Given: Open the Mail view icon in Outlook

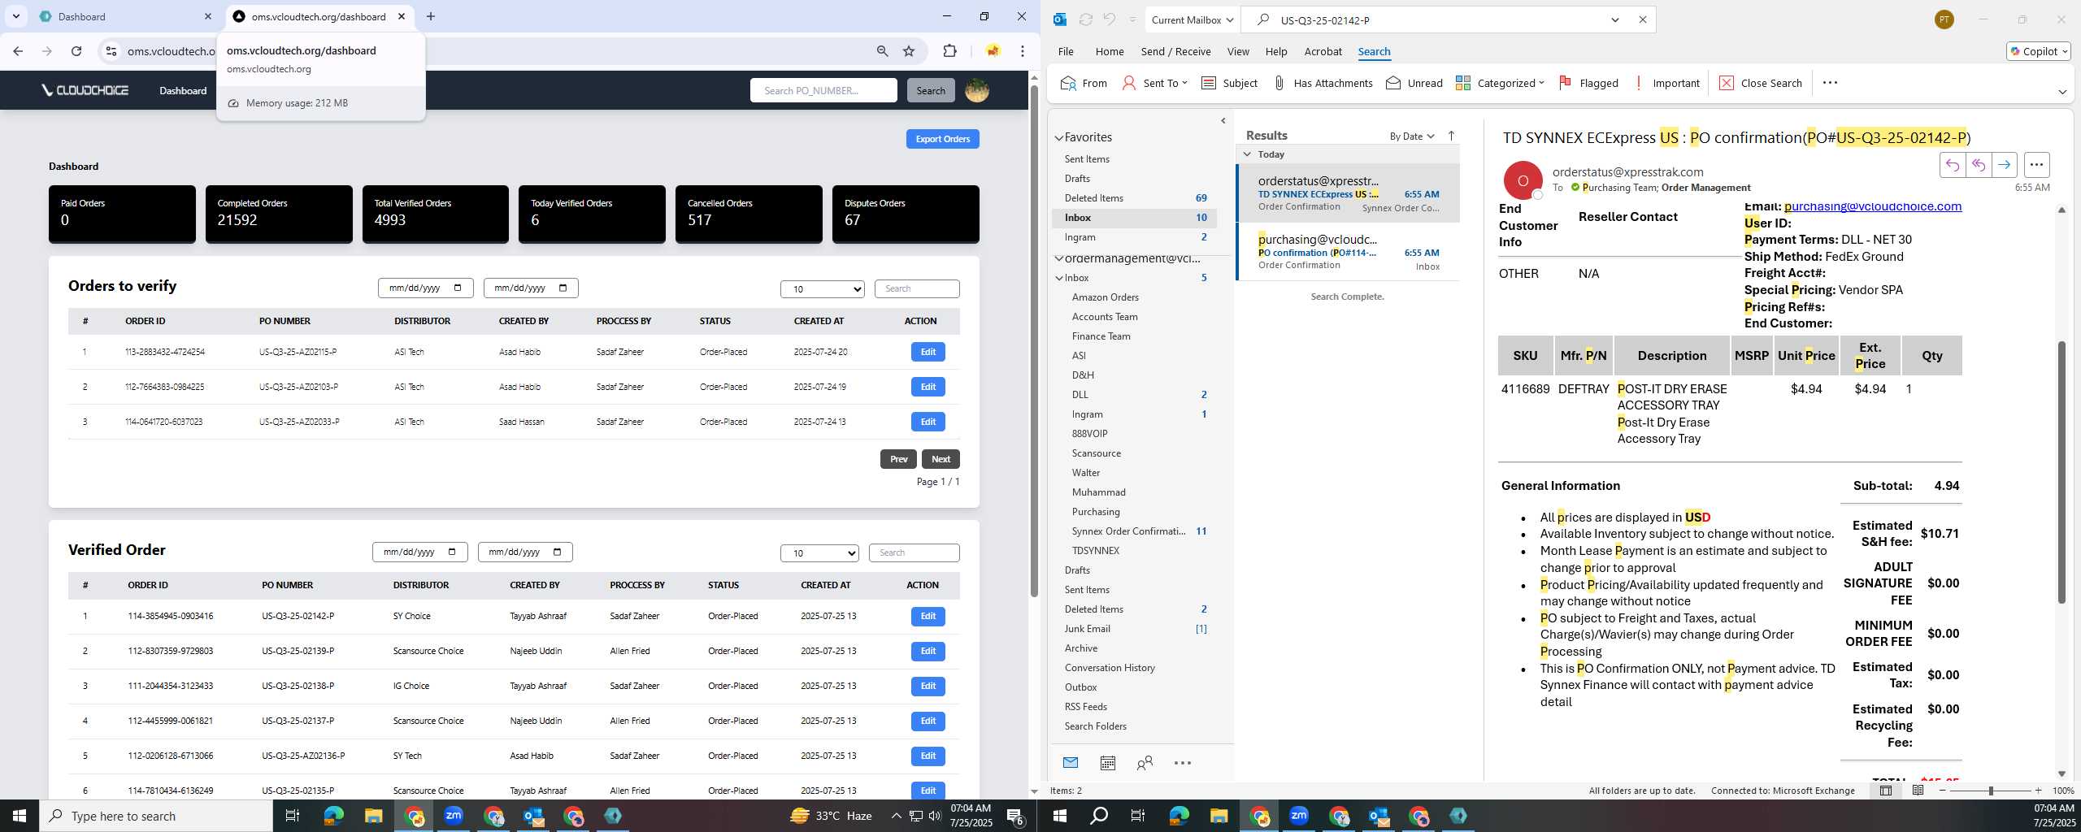Looking at the screenshot, I should pos(1071,763).
